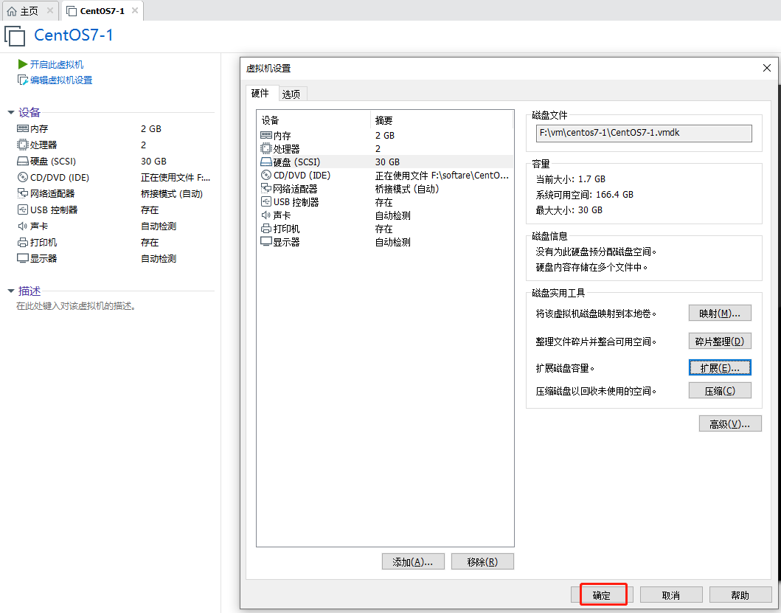Confirm with the 确定 button
This screenshot has height=613, width=781.
[602, 595]
